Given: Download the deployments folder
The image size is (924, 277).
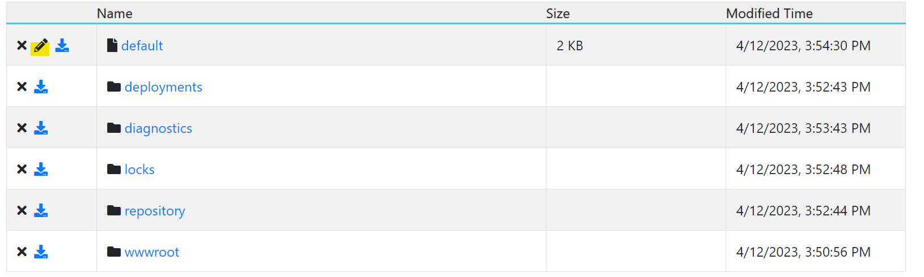Looking at the screenshot, I should (41, 87).
